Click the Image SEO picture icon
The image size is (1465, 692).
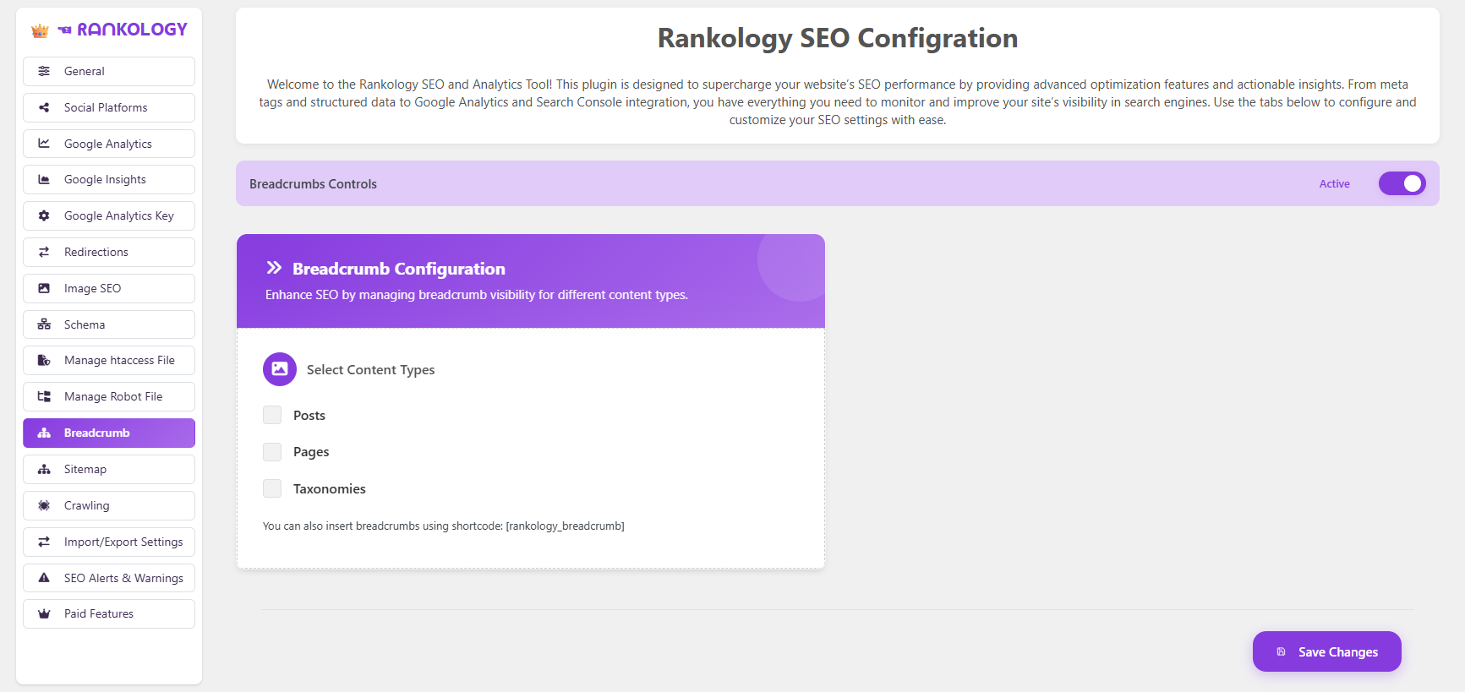tap(44, 288)
